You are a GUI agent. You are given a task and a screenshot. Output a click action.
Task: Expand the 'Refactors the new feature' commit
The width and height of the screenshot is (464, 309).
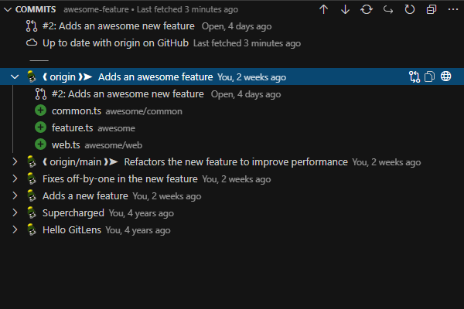(x=15, y=162)
